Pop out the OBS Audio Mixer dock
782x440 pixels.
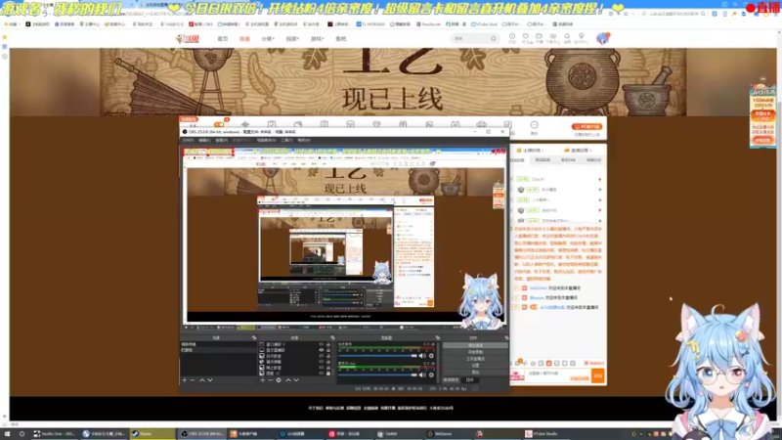[437, 337]
